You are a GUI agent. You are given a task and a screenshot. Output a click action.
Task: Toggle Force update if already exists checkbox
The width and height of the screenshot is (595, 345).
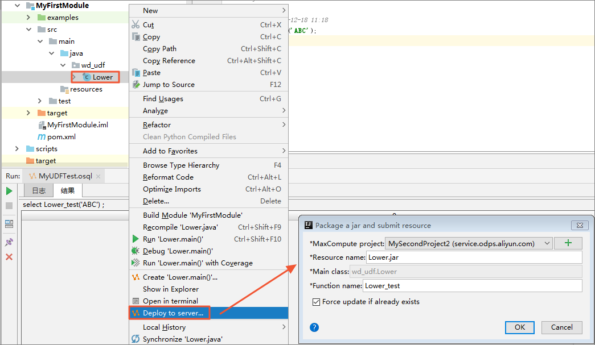point(316,302)
